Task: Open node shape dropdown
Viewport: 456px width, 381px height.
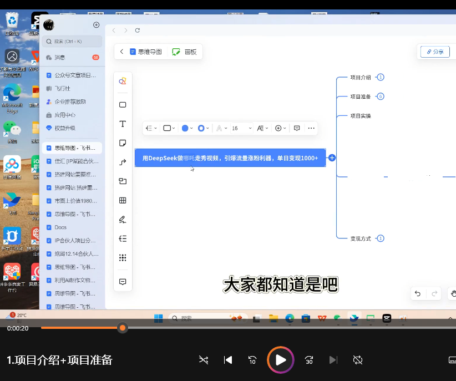Action: pos(169,128)
